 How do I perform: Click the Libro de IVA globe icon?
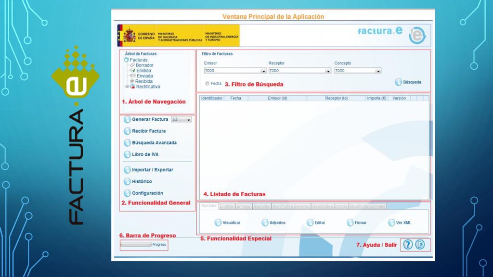click(127, 154)
